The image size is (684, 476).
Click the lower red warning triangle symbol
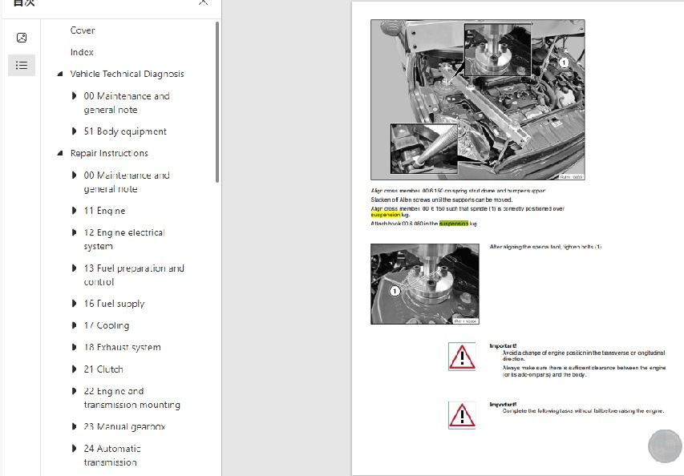[x=462, y=415]
